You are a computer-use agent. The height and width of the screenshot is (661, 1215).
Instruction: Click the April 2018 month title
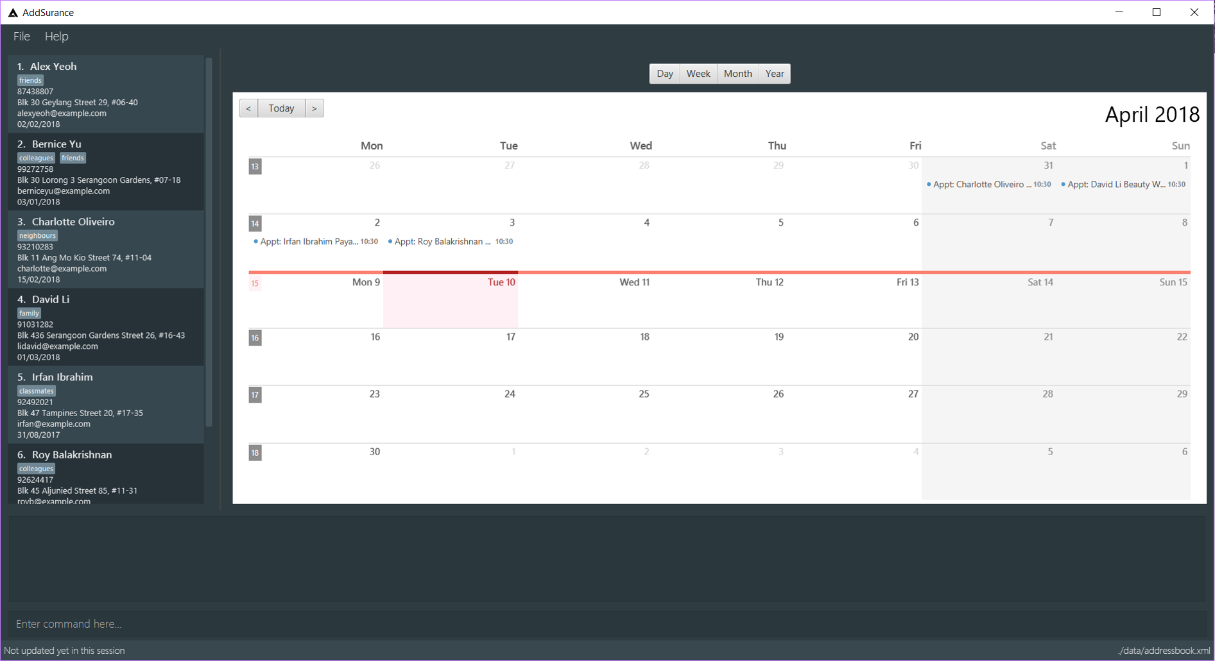tap(1152, 115)
